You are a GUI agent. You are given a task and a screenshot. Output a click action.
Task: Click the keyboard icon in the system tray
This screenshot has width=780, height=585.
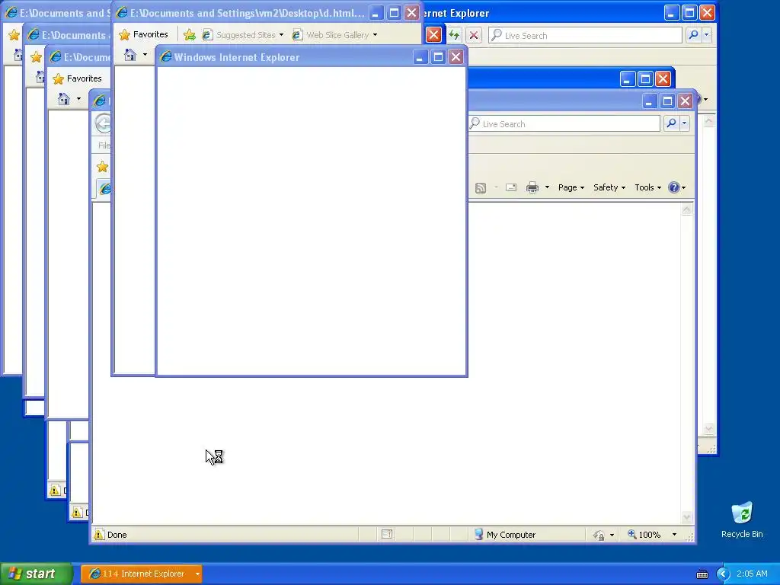coord(702,574)
